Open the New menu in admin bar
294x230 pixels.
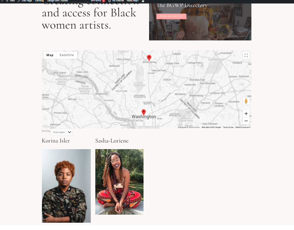pyautogui.click(x=10, y=1)
